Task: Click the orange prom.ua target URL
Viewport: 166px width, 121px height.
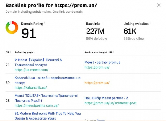Action: click(97, 83)
